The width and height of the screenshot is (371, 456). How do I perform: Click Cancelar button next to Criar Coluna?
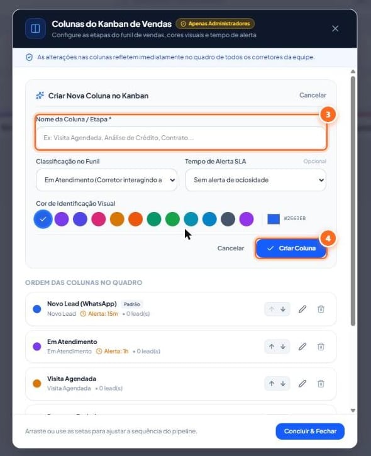pyautogui.click(x=231, y=248)
